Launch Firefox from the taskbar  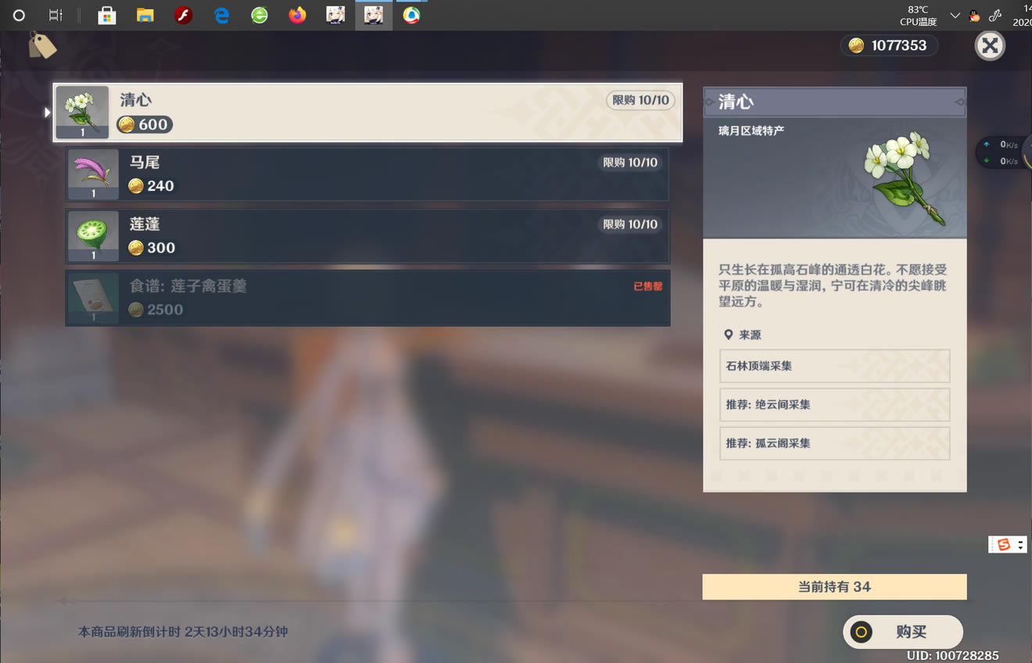tap(297, 15)
